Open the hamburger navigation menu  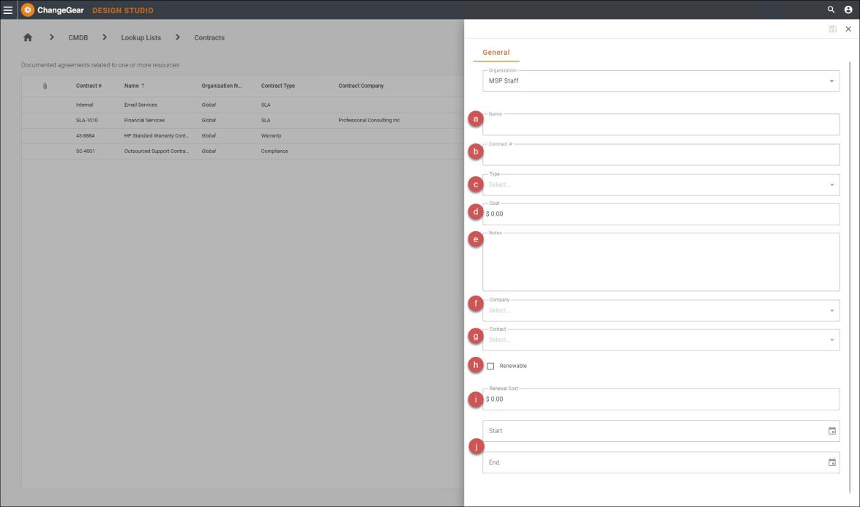8,10
